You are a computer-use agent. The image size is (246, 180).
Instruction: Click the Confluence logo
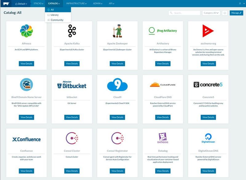point(26,139)
